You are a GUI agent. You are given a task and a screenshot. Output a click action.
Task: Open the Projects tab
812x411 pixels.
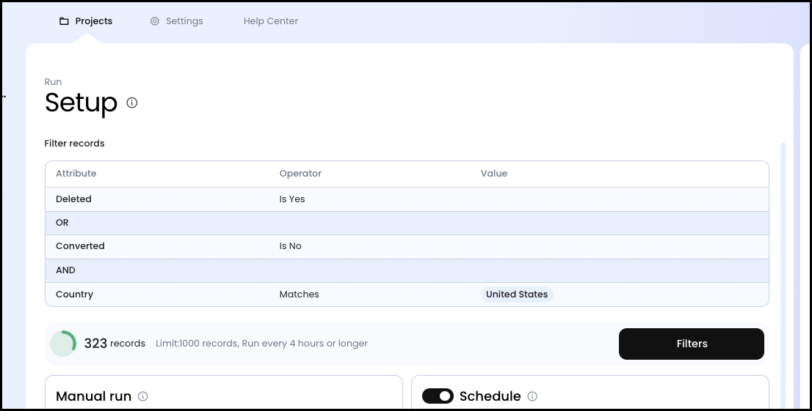tap(86, 21)
